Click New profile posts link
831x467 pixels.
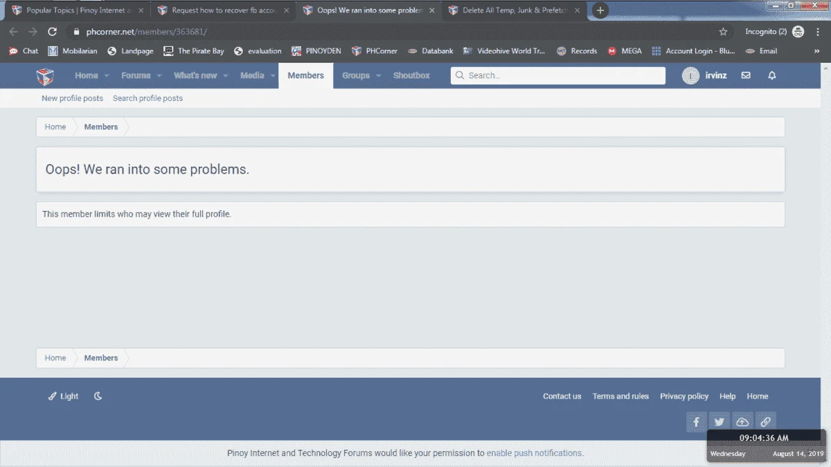pos(72,98)
